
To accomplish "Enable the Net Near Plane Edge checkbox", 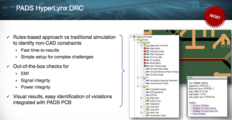I will (x=144, y=69).
